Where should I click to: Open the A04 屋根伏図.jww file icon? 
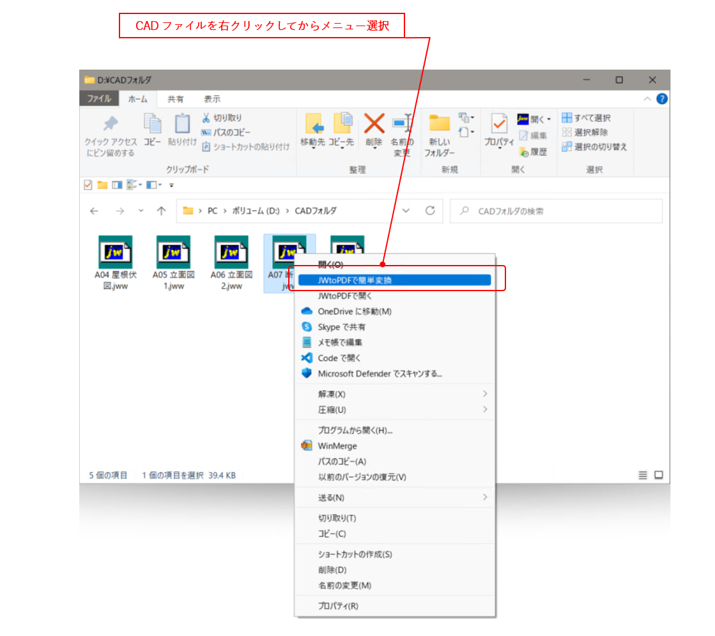tap(115, 253)
